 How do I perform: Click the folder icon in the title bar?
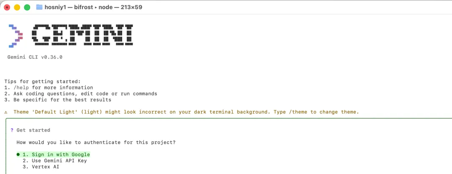pyautogui.click(x=39, y=7)
